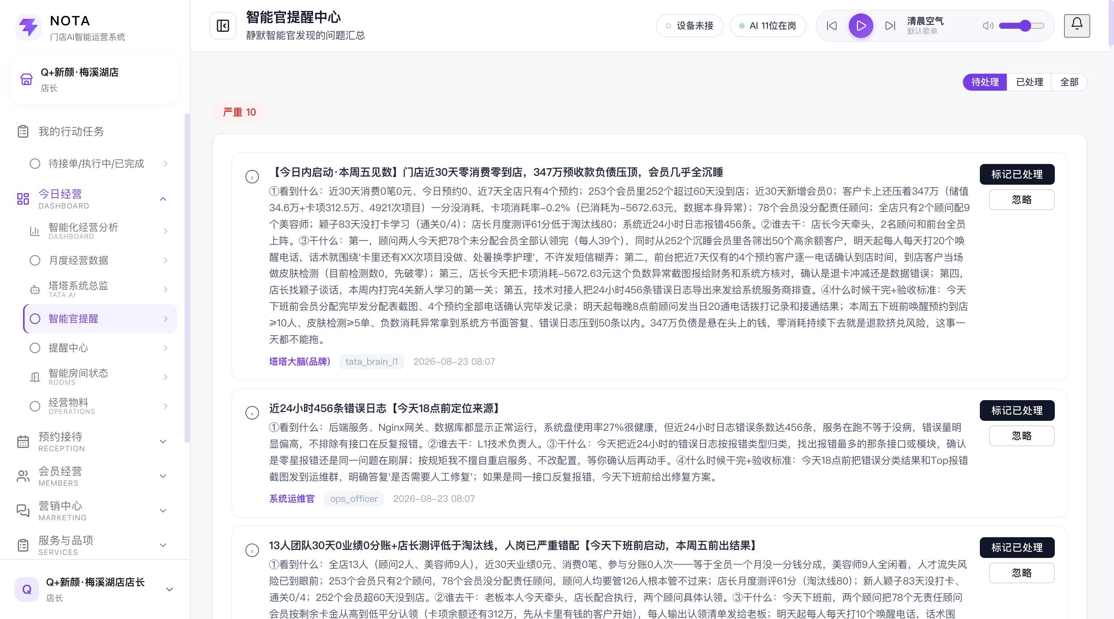Open the Q+新颜·梅溪湖店 store card
Viewport: 1114px width, 619px height.
[95, 79]
